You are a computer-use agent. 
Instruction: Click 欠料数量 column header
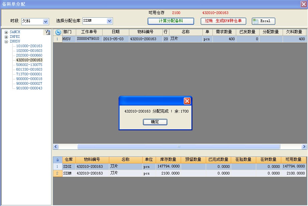pos(294,32)
